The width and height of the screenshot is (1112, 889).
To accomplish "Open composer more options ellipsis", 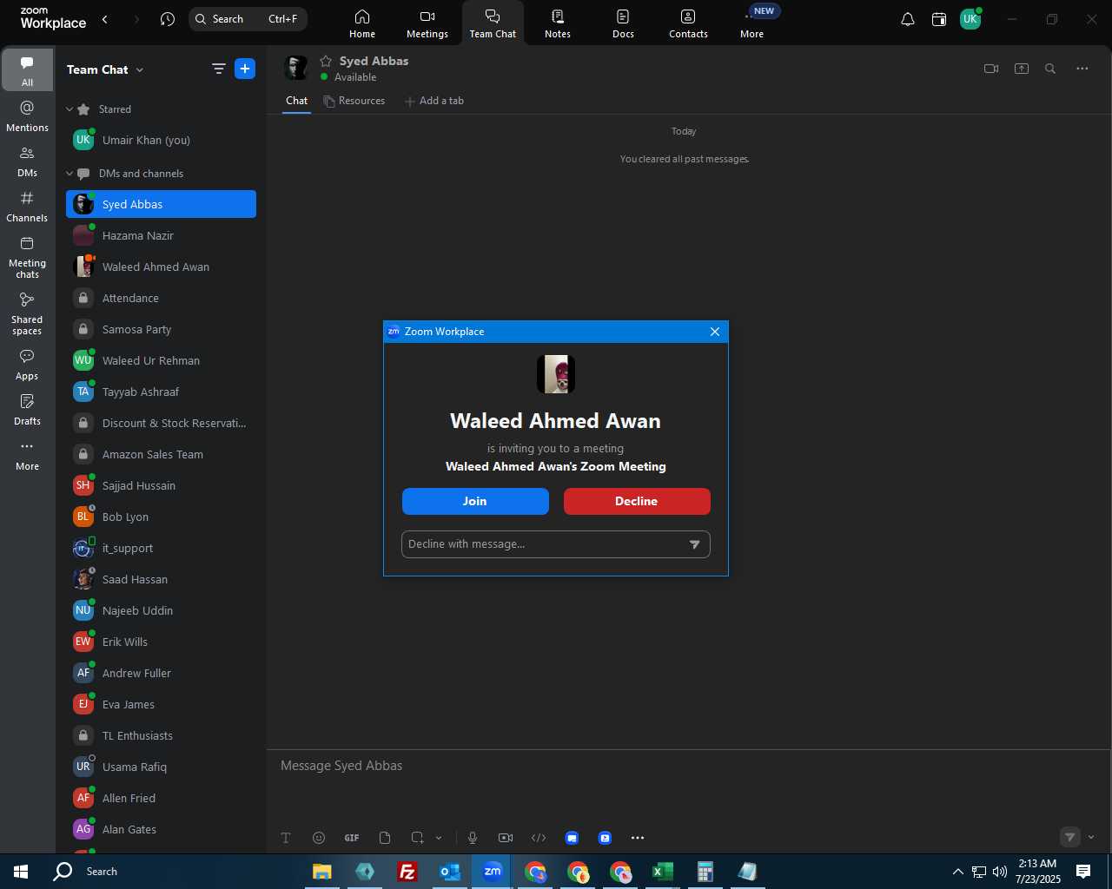I will click(638, 838).
